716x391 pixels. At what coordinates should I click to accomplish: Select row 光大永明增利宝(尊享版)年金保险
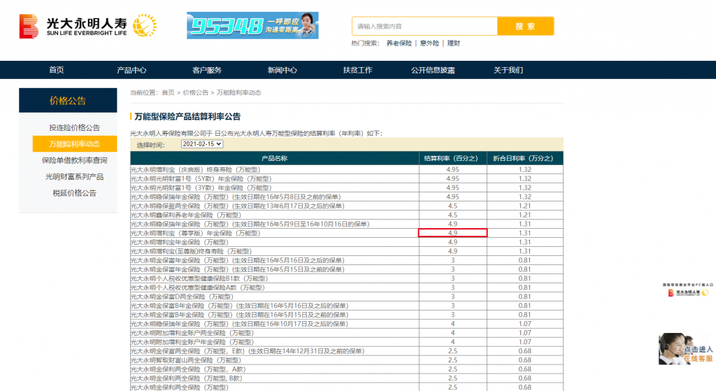pyautogui.click(x=347, y=233)
